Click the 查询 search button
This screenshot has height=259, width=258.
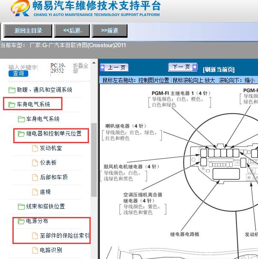[18, 73]
